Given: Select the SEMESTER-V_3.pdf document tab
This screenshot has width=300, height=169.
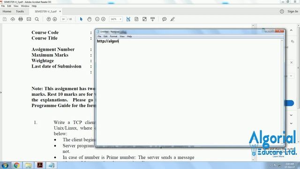Looking at the screenshot, I should click(x=45, y=11).
